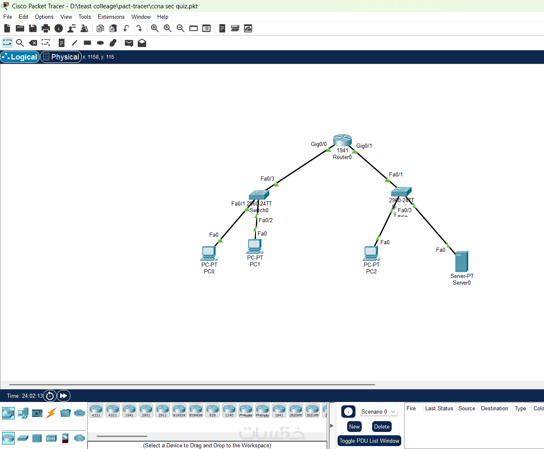
Task: Open the Help menu
Action: pos(163,17)
